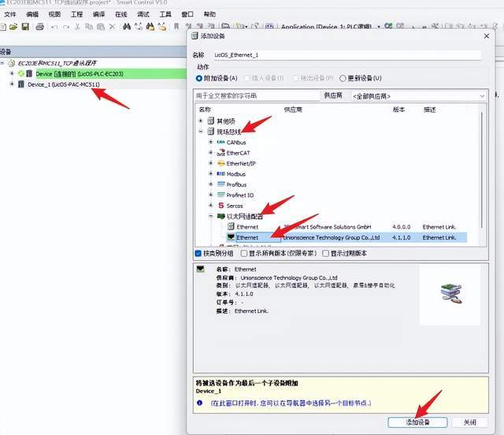Image resolution: width=504 pixels, height=435 pixels.
Task: Click the Save icon in toolbar
Action: pos(26,27)
